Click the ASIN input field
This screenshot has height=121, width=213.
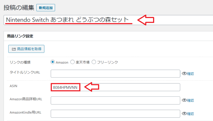116,87
